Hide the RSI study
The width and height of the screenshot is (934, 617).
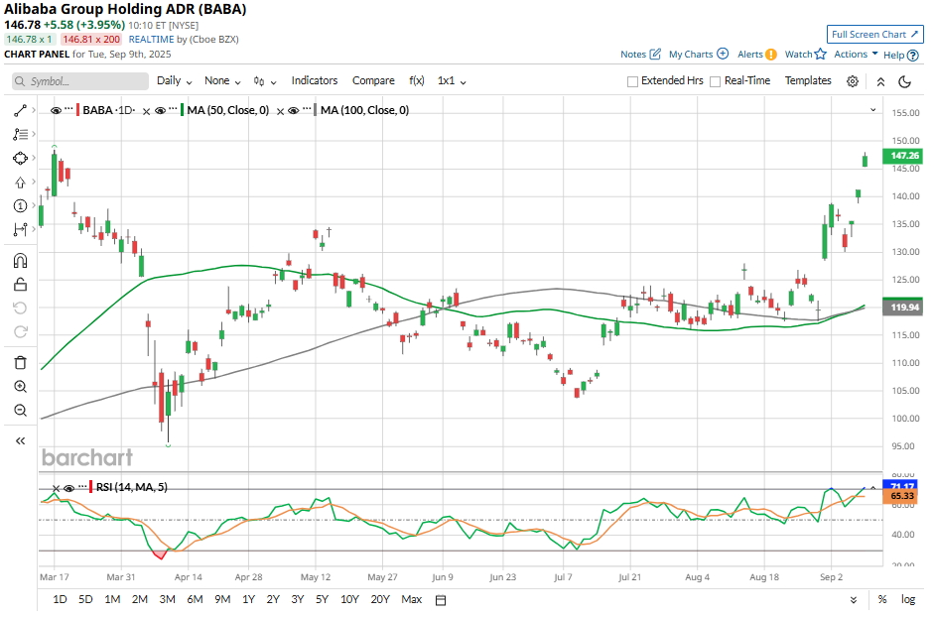69,488
